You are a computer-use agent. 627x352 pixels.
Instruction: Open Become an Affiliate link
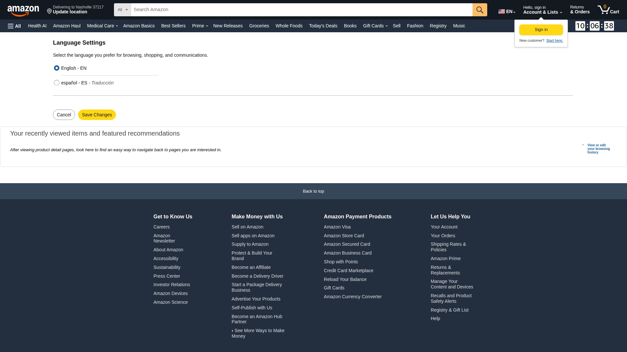[251, 267]
